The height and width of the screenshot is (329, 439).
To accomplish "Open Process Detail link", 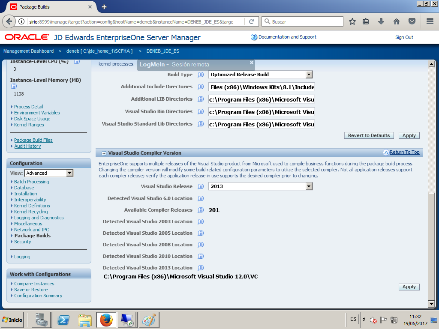I will point(29,107).
